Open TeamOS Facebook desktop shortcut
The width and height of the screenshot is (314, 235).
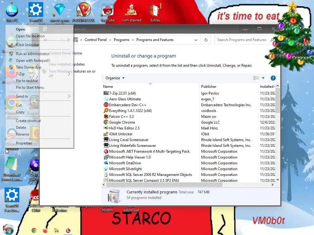click(12, 200)
